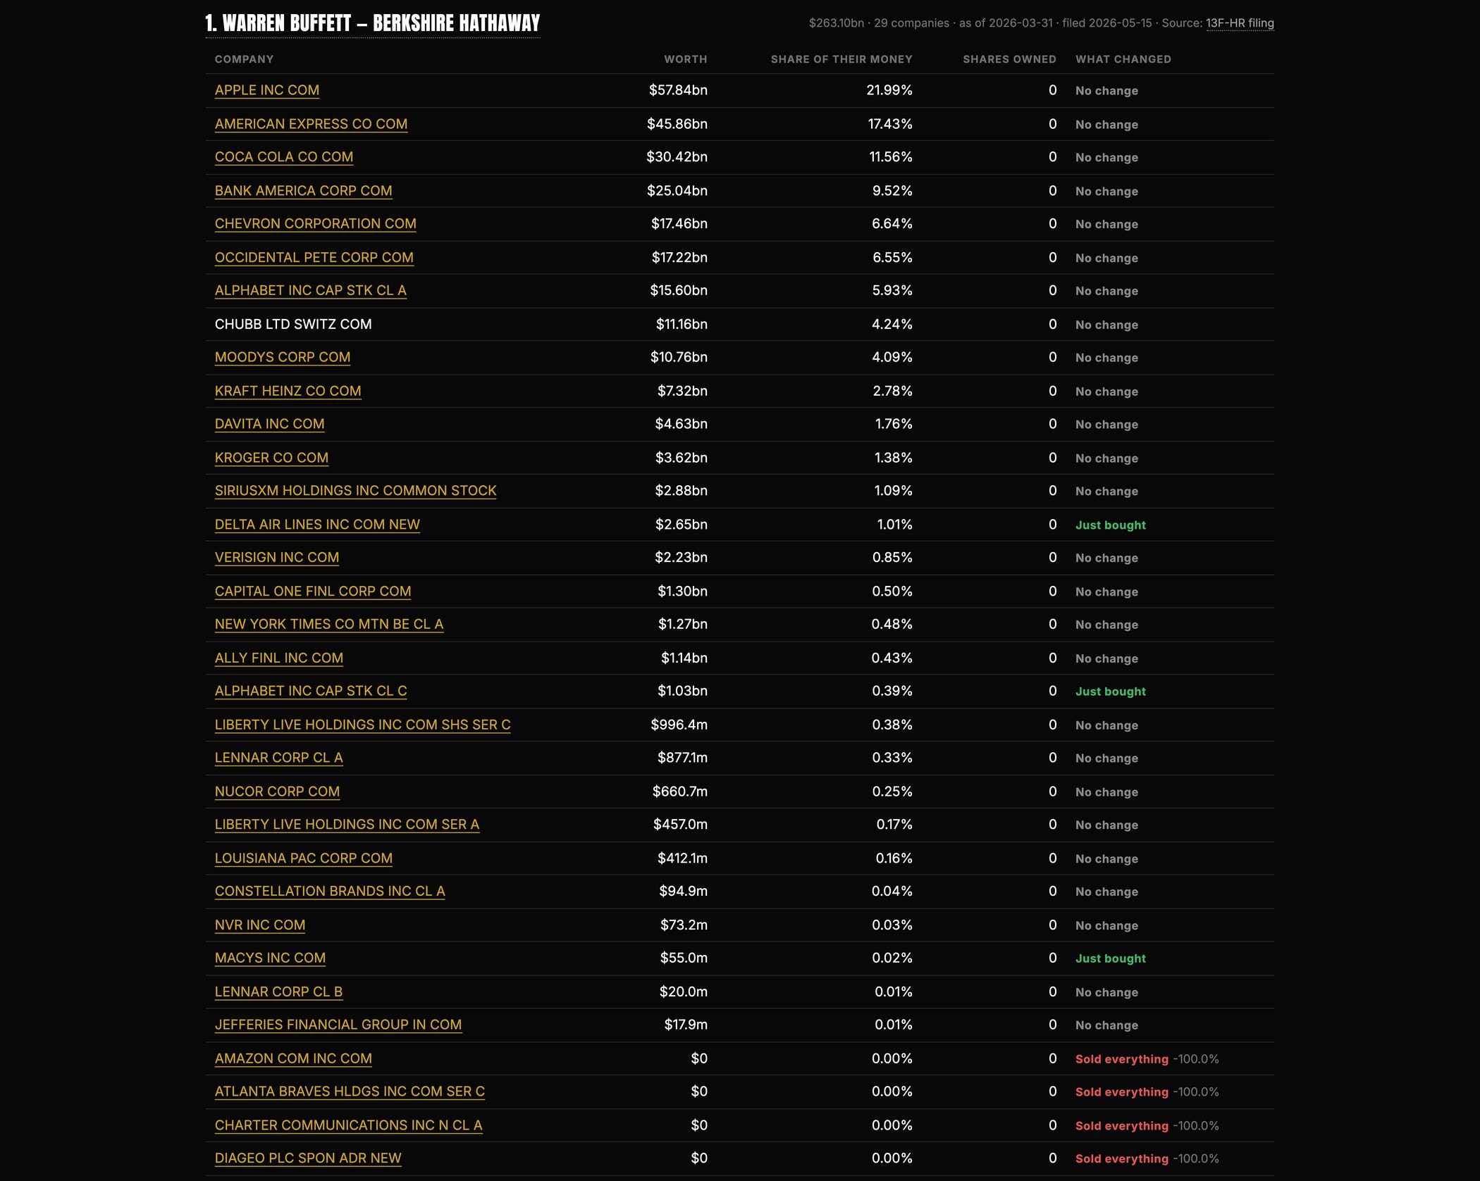Open LIBERTY LIVE HOLDINGS INC COM SER A
The width and height of the screenshot is (1480, 1181).
[x=347, y=825]
